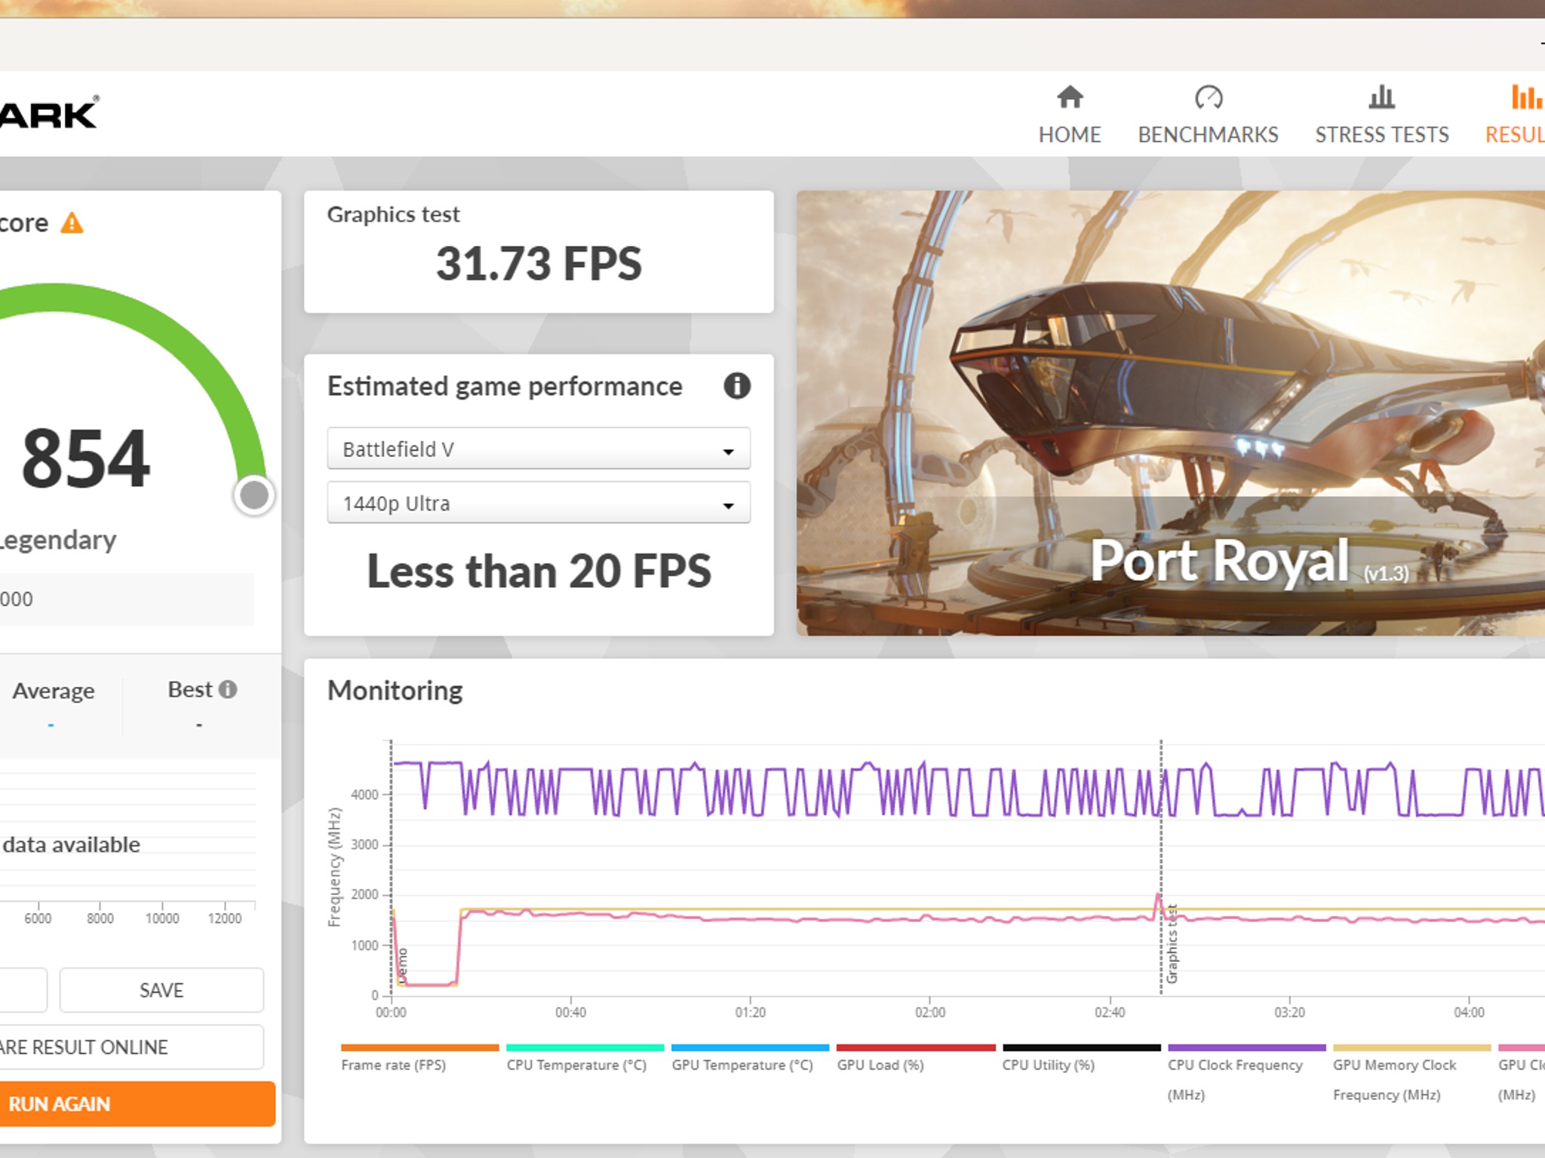Screen dimensions: 1545x1158
Task: Select the BENCHMARKS tab label
Action: coord(1208,135)
